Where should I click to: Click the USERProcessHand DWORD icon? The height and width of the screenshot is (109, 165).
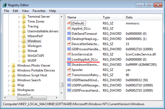click(69, 90)
